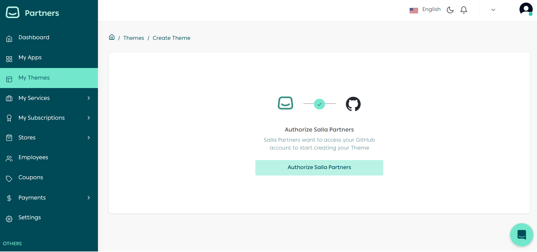
Task: Click the Payments dollar sign icon
Action: pyautogui.click(x=9, y=198)
